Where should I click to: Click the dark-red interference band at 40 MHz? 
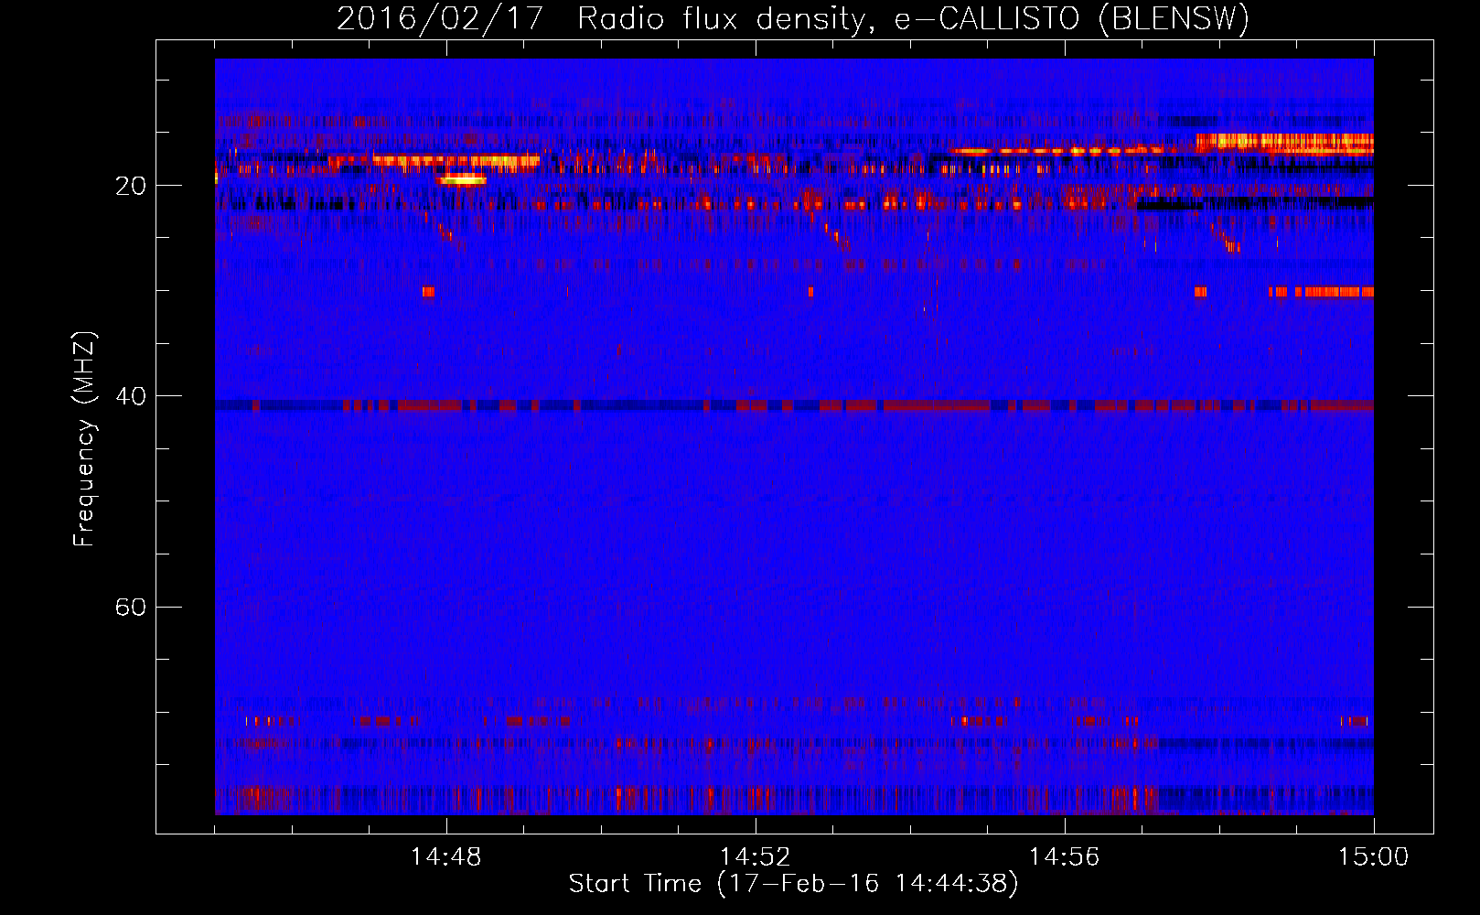(x=794, y=405)
